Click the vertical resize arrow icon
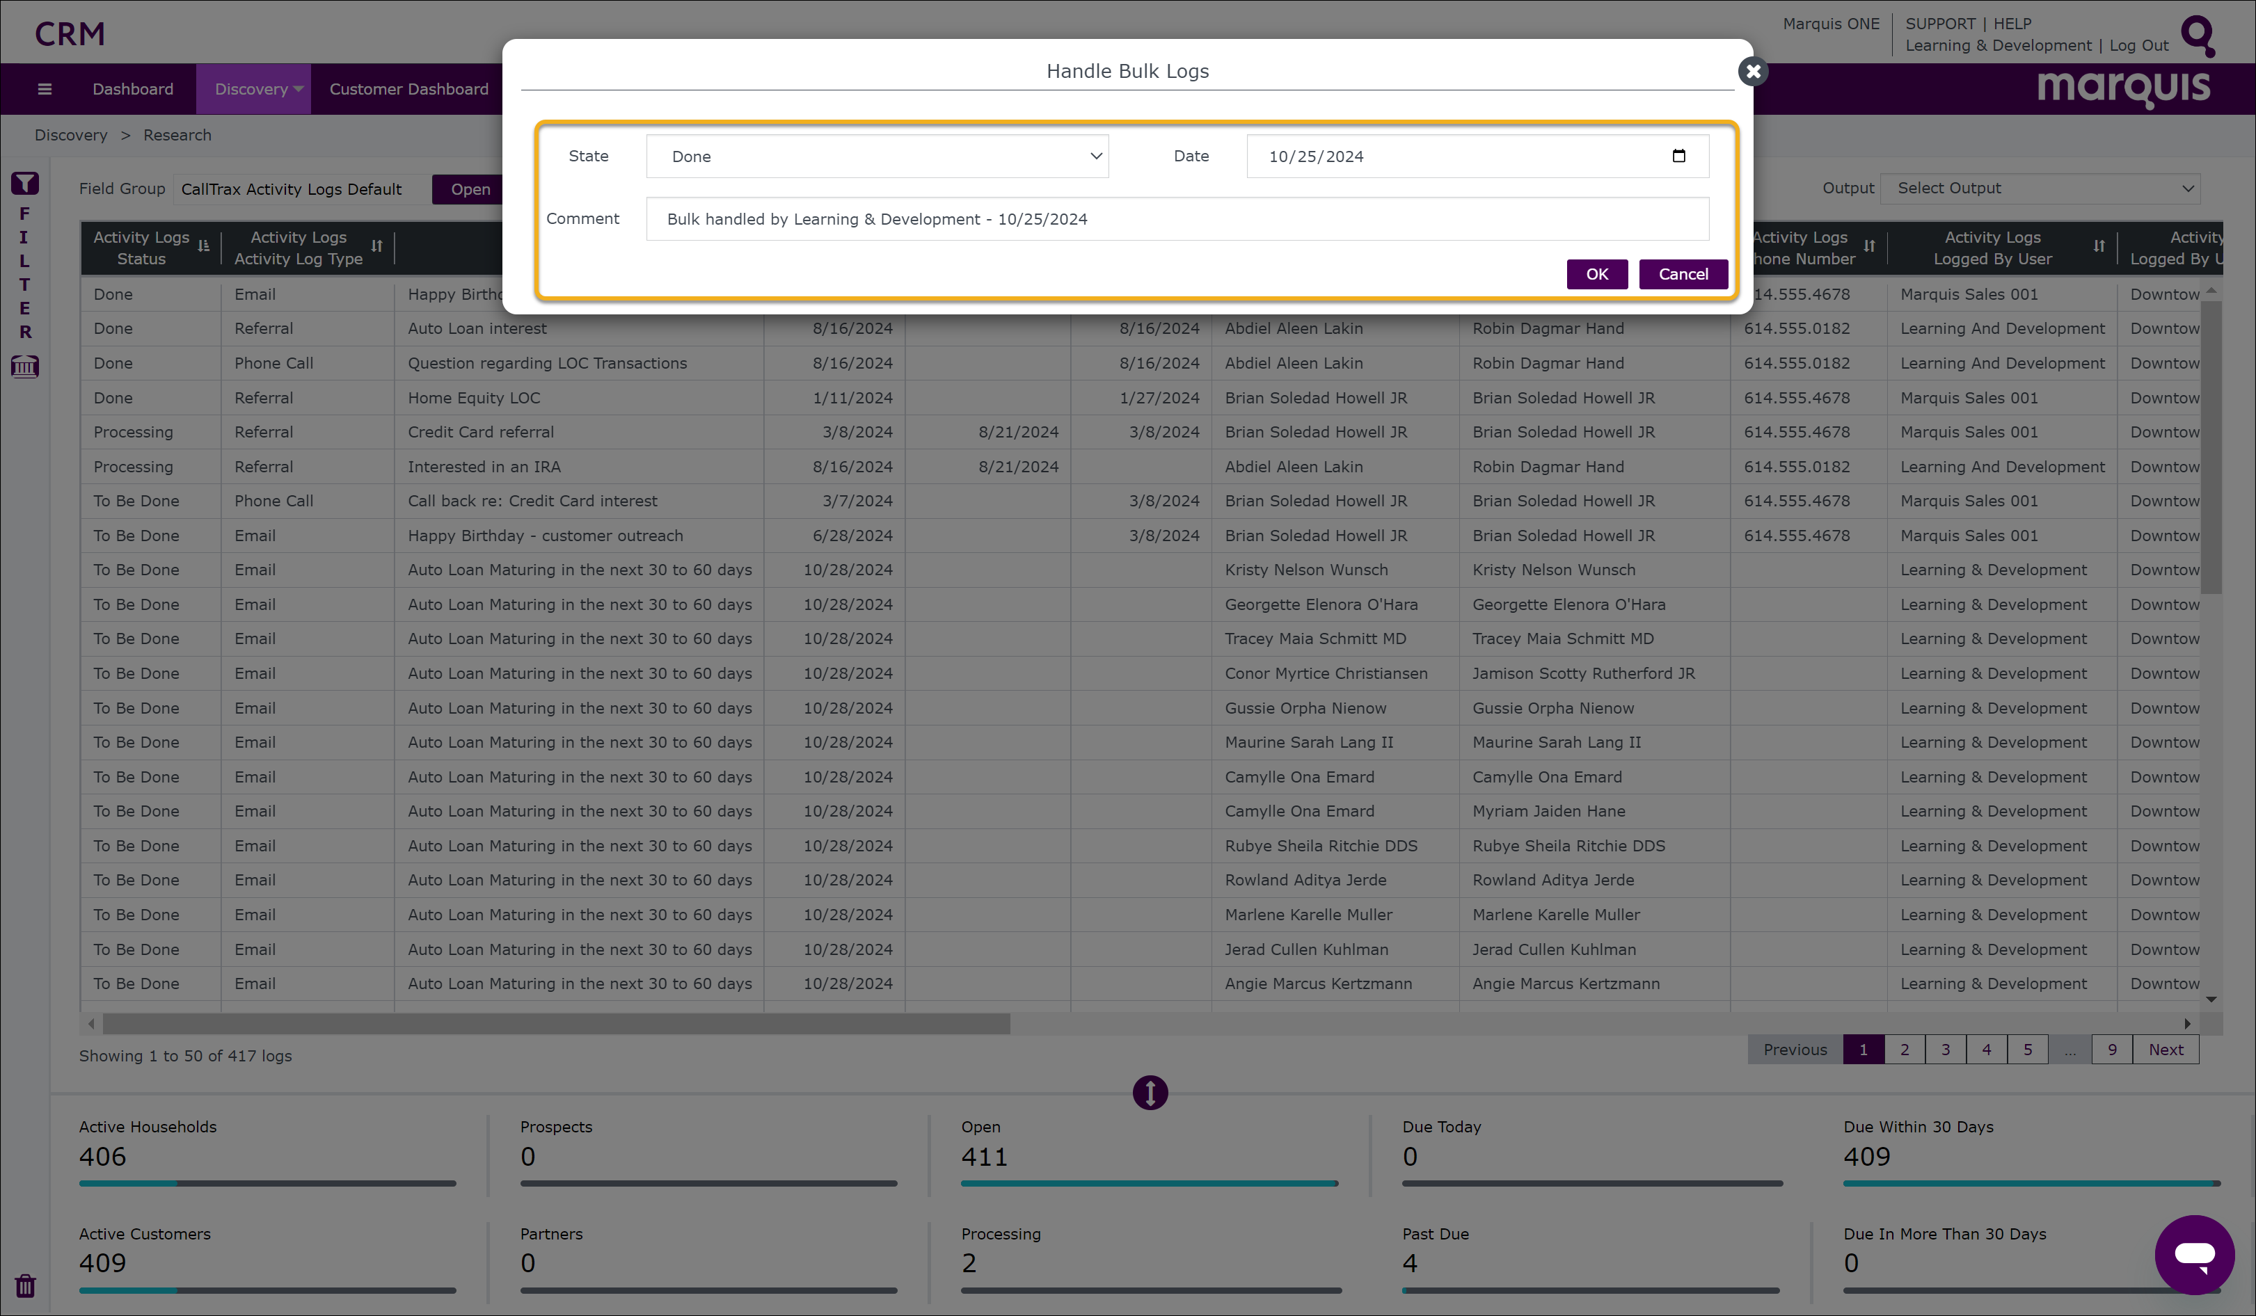This screenshot has height=1316, width=2256. pyautogui.click(x=1150, y=1092)
